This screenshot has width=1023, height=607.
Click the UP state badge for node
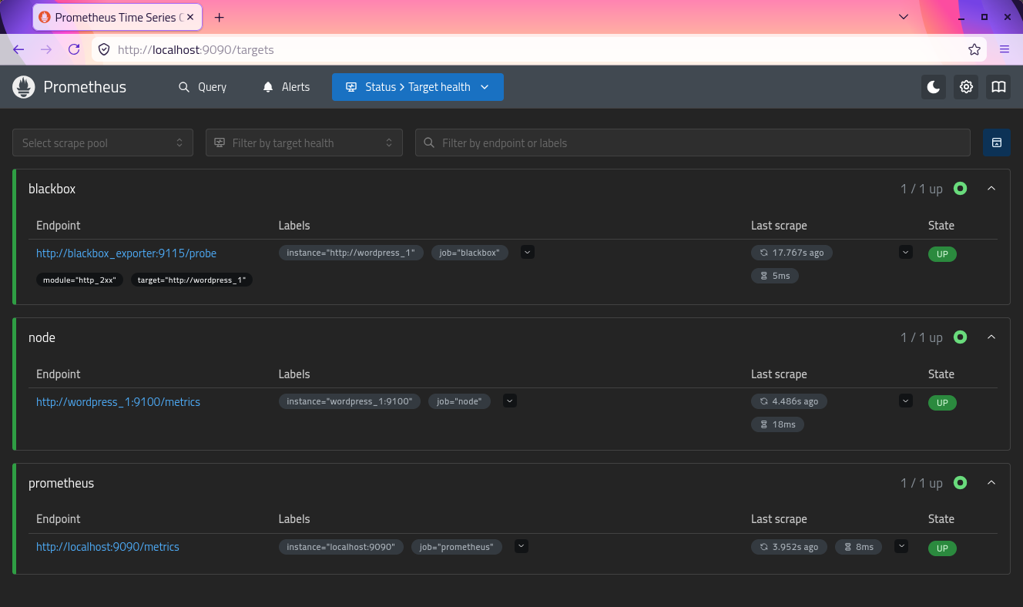942,403
